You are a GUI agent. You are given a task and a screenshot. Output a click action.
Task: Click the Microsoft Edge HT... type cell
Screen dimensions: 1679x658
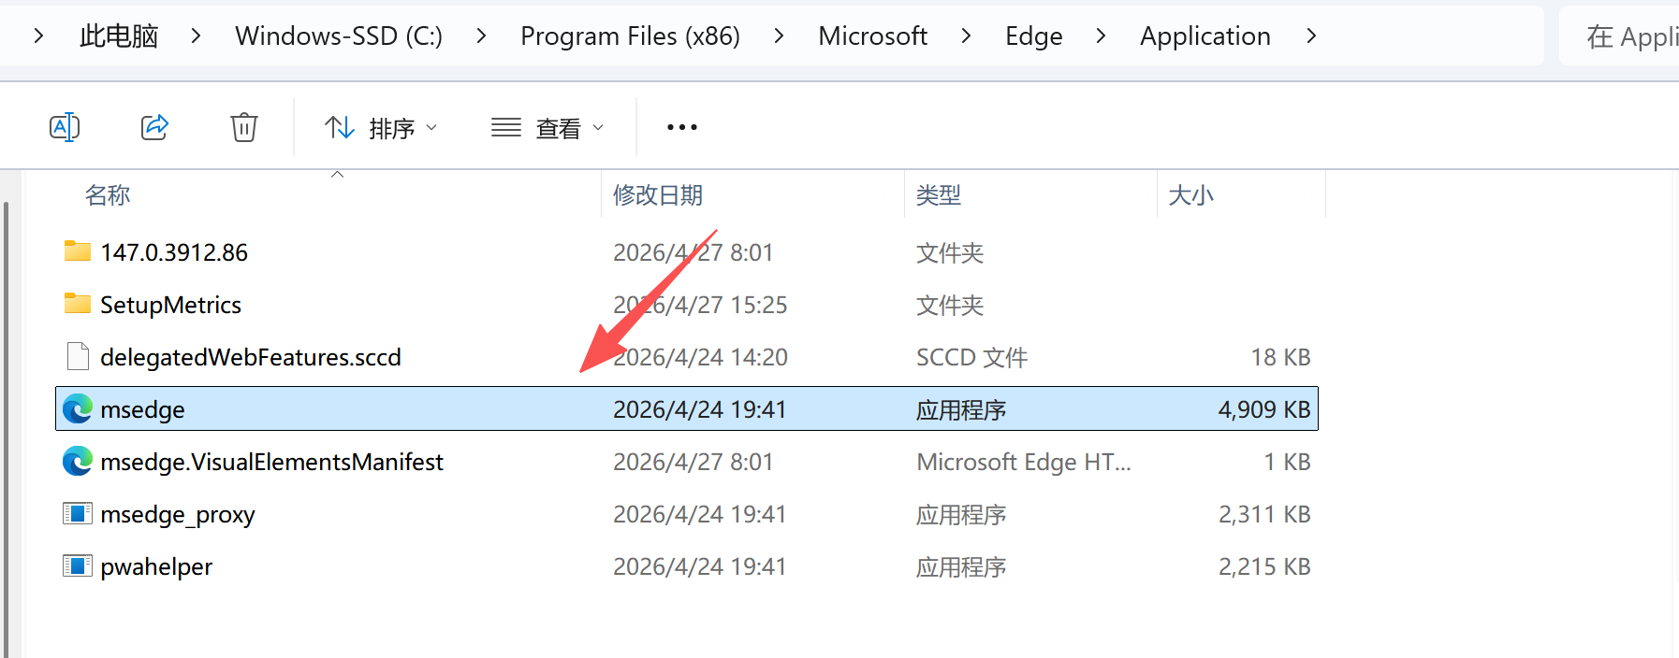pos(1024,462)
